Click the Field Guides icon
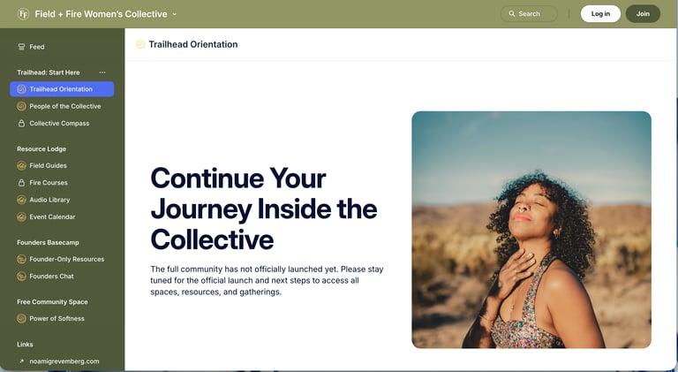Viewport: 678px width, 372px height. coord(22,165)
